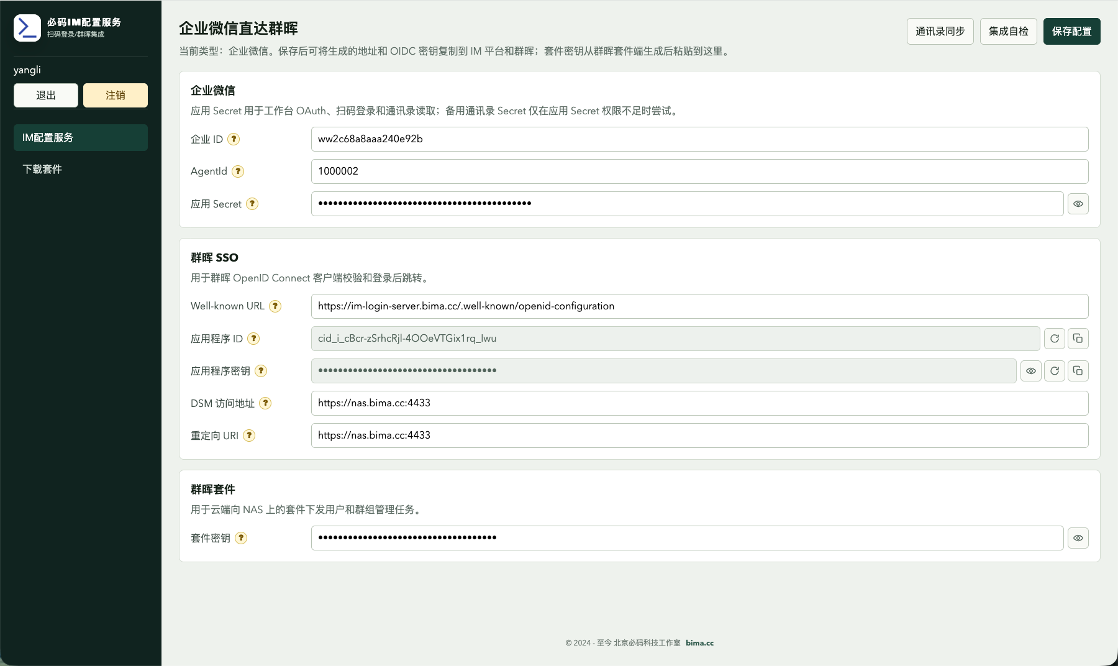Click the 企业微信直达群晖 page title
Image resolution: width=1118 pixels, height=666 pixels.
click(x=239, y=29)
